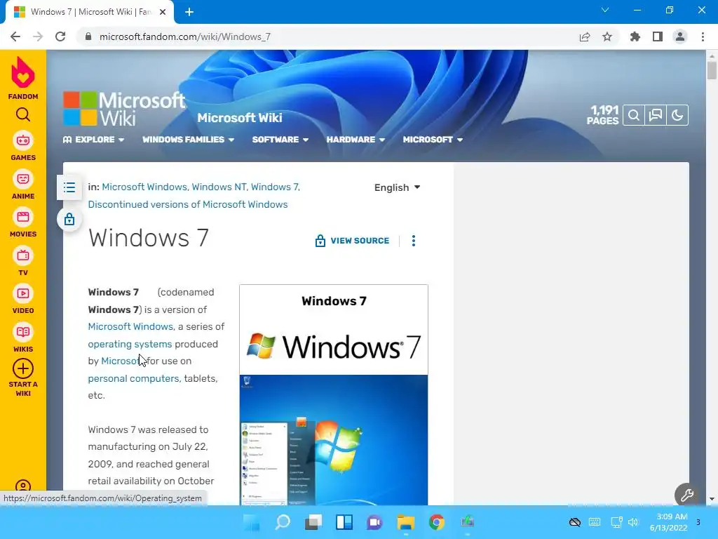The image size is (718, 539).
Task: Go back to previous page in Chrome
Action: [15, 36]
